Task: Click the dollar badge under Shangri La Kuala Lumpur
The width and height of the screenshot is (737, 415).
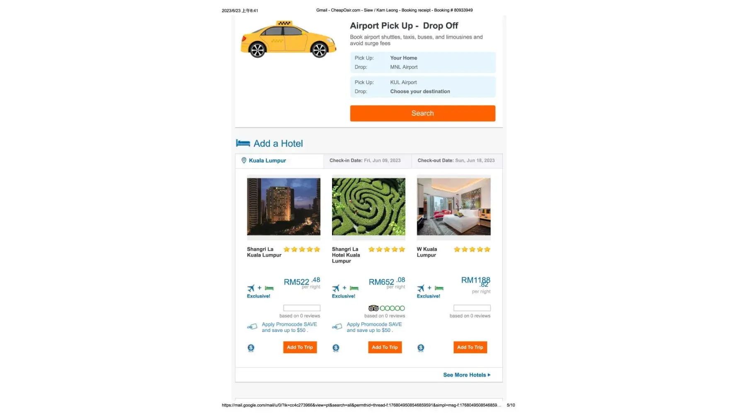Action: coord(251,348)
